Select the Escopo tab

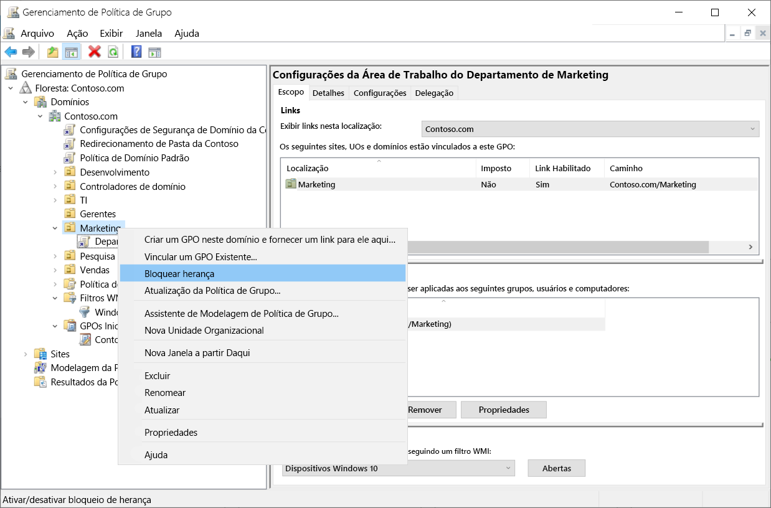[291, 92]
